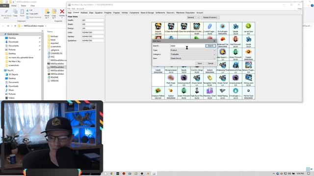314x176 pixels.
Task: Select This PC in Explorer navigation pane
Action: tap(10, 70)
